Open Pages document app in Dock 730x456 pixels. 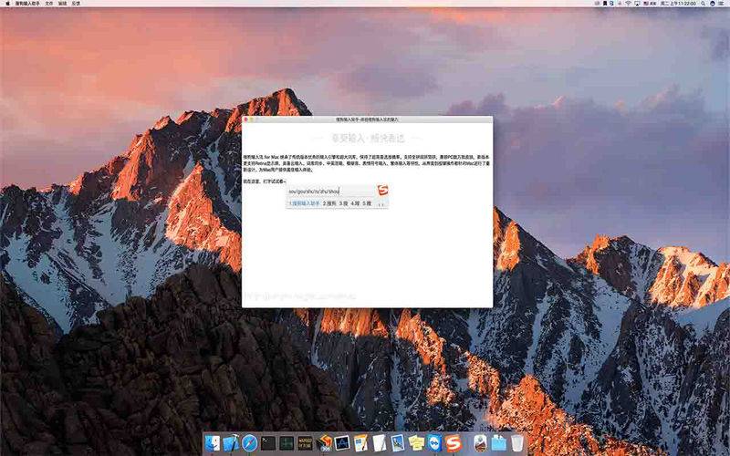(360, 443)
